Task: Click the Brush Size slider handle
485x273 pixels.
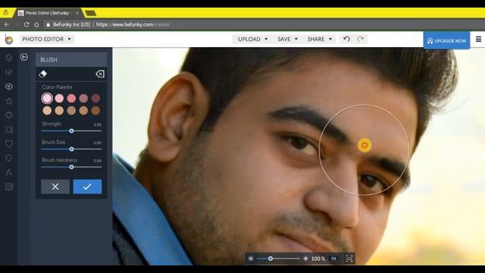Action: click(71, 149)
